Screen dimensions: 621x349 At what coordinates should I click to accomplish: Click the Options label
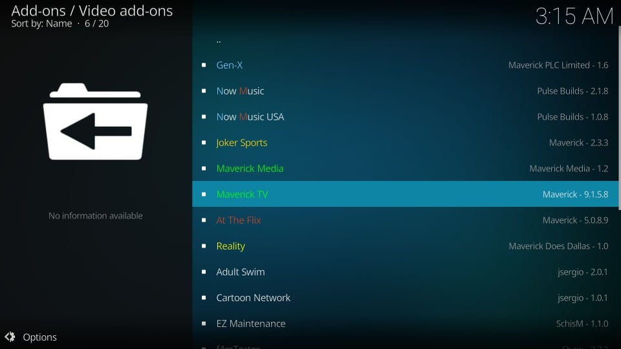pyautogui.click(x=39, y=337)
